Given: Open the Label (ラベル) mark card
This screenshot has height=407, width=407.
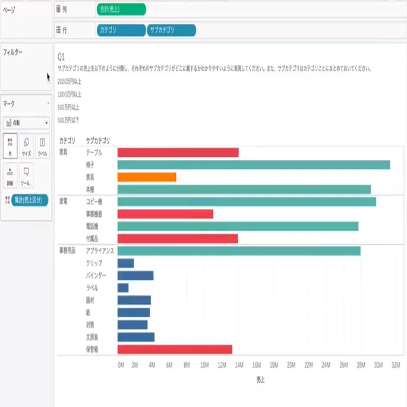Looking at the screenshot, I should (x=42, y=146).
